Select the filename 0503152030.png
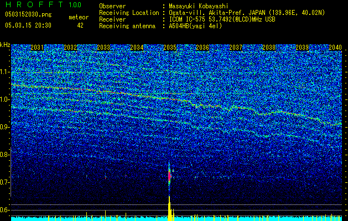Viewport: 348px width, 221px height. (28, 15)
